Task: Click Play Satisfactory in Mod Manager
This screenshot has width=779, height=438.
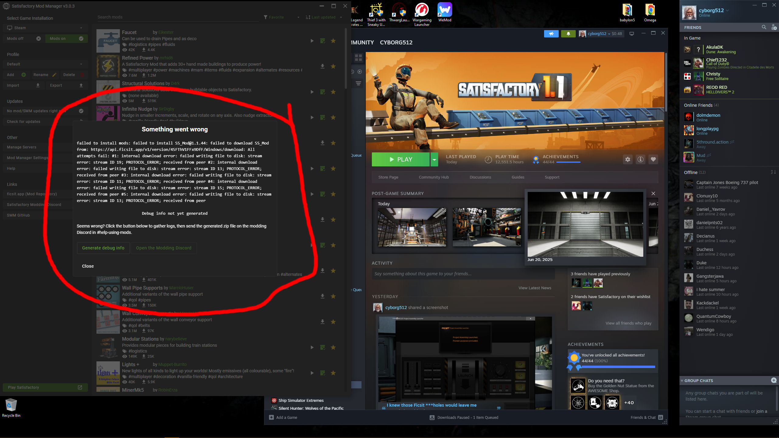Action: (x=45, y=388)
